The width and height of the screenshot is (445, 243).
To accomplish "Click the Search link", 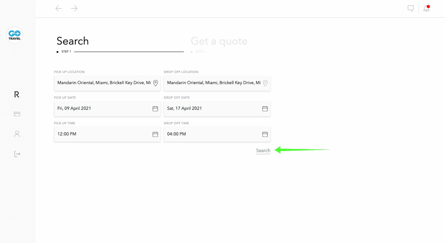I will click(x=263, y=151).
